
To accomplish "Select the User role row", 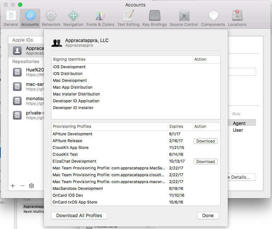I will [242, 130].
